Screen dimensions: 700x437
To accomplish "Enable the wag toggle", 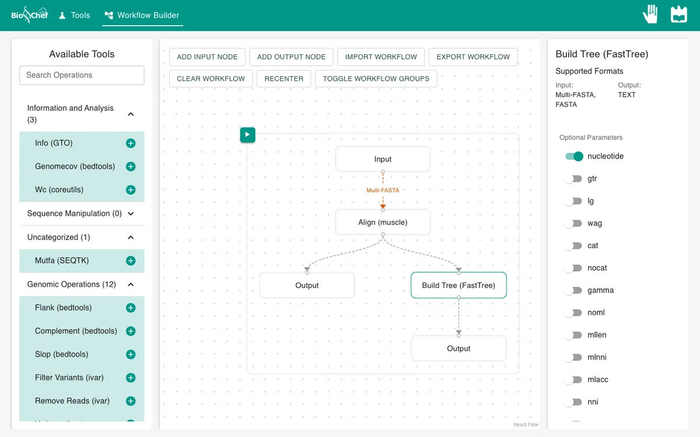I will pyautogui.click(x=573, y=223).
